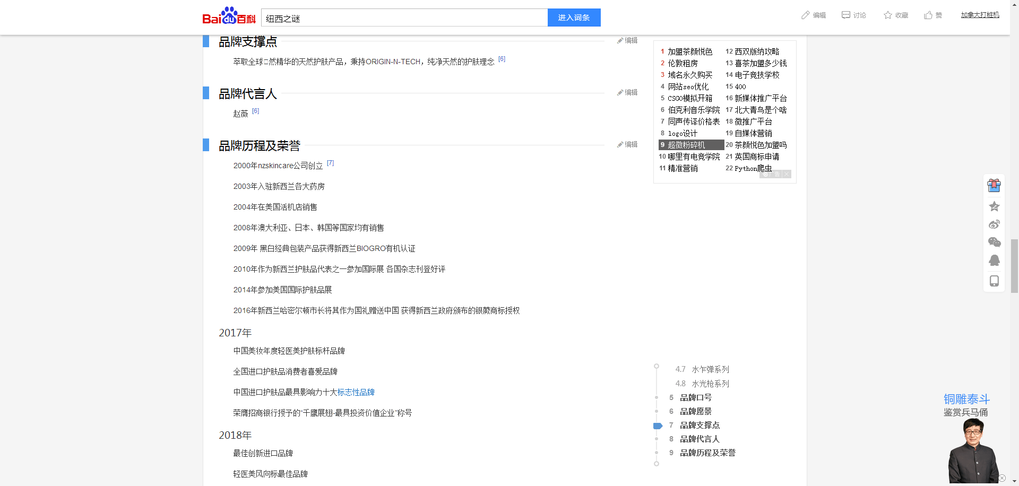Click the star favorite sidebar icon
1019x486 pixels.
pos(994,206)
